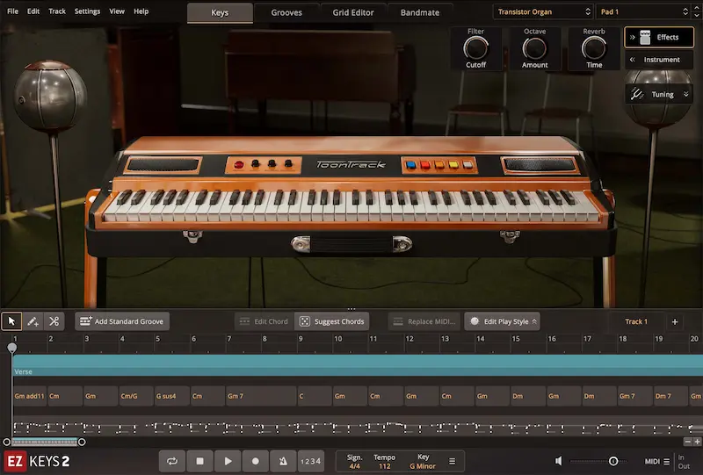Click Add Standard Groove
The width and height of the screenshot is (703, 475).
pos(122,321)
